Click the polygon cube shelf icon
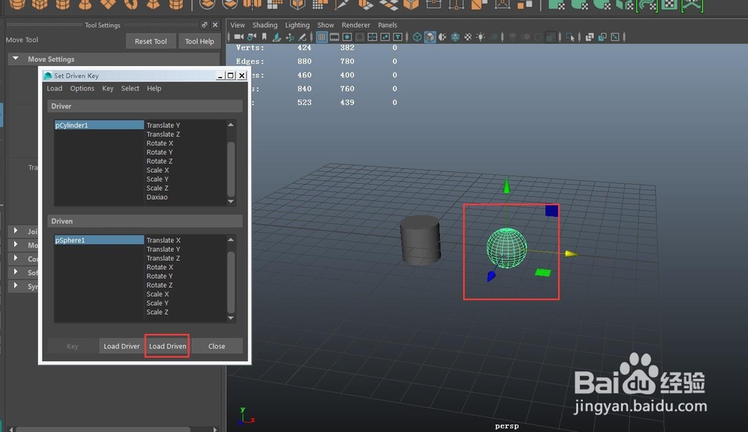The height and width of the screenshot is (432, 748). (x=40, y=4)
